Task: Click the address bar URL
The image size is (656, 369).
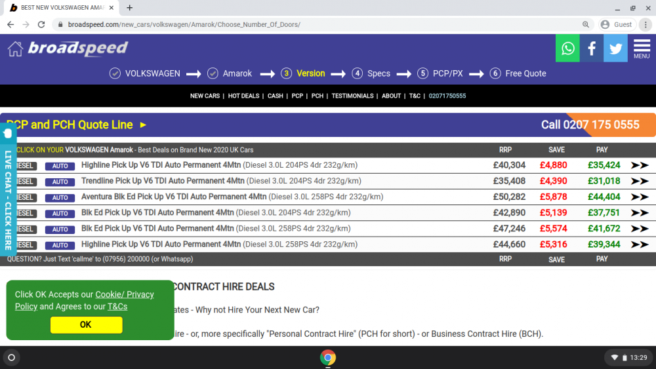Action: point(184,25)
